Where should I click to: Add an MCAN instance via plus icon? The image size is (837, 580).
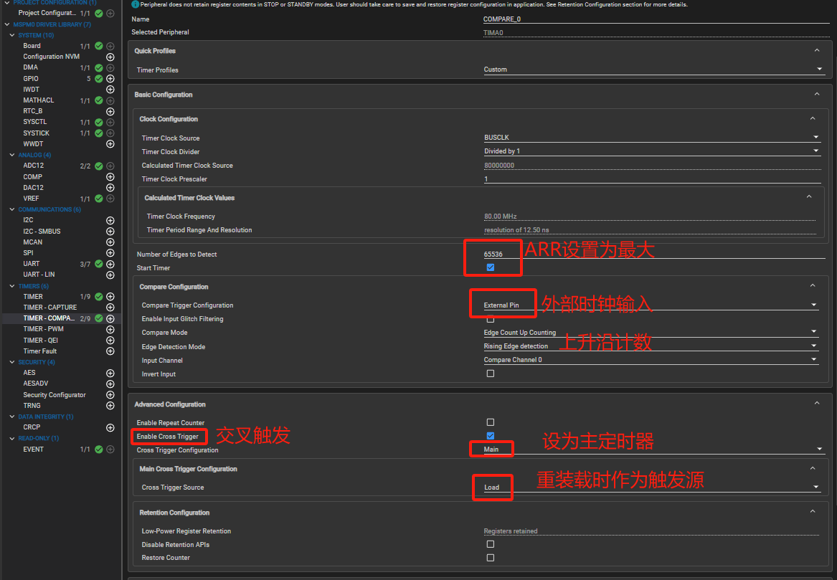tap(110, 242)
